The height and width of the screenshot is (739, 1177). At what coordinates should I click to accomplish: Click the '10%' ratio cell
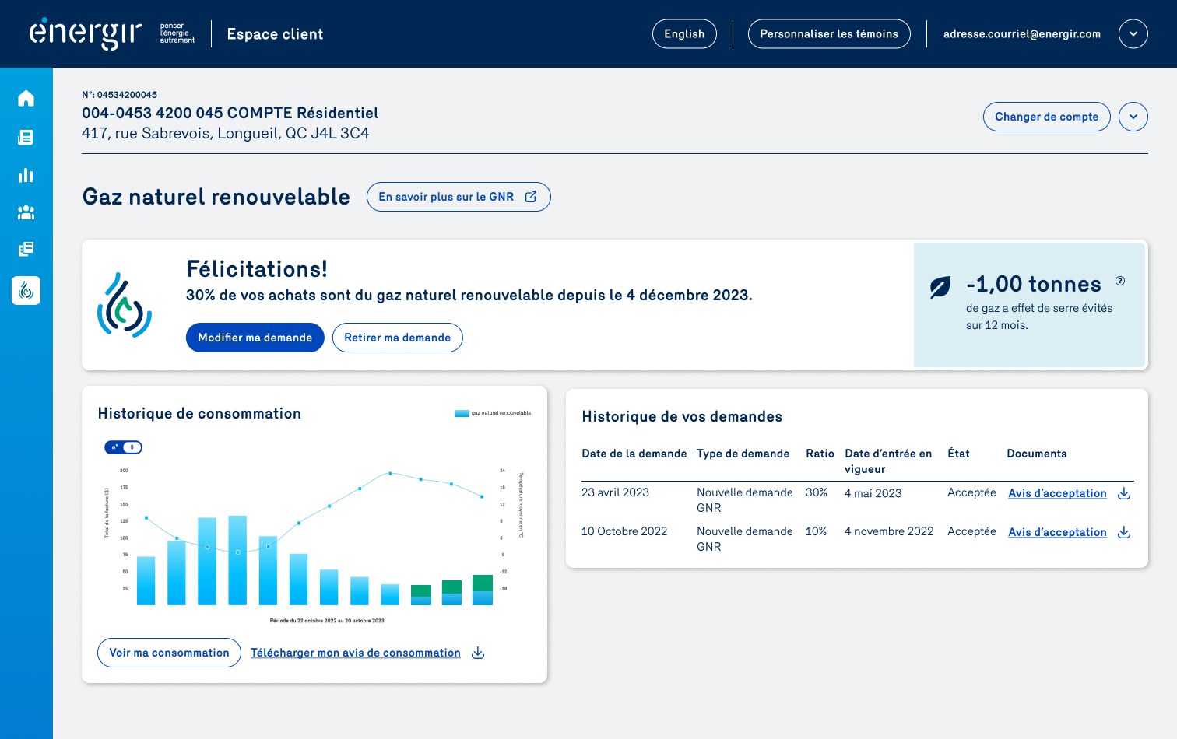817,531
